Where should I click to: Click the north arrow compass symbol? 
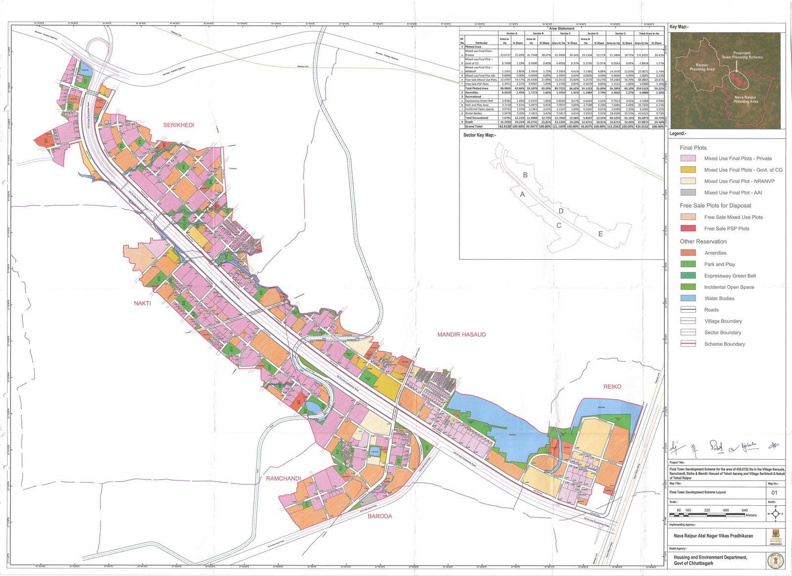[775, 513]
